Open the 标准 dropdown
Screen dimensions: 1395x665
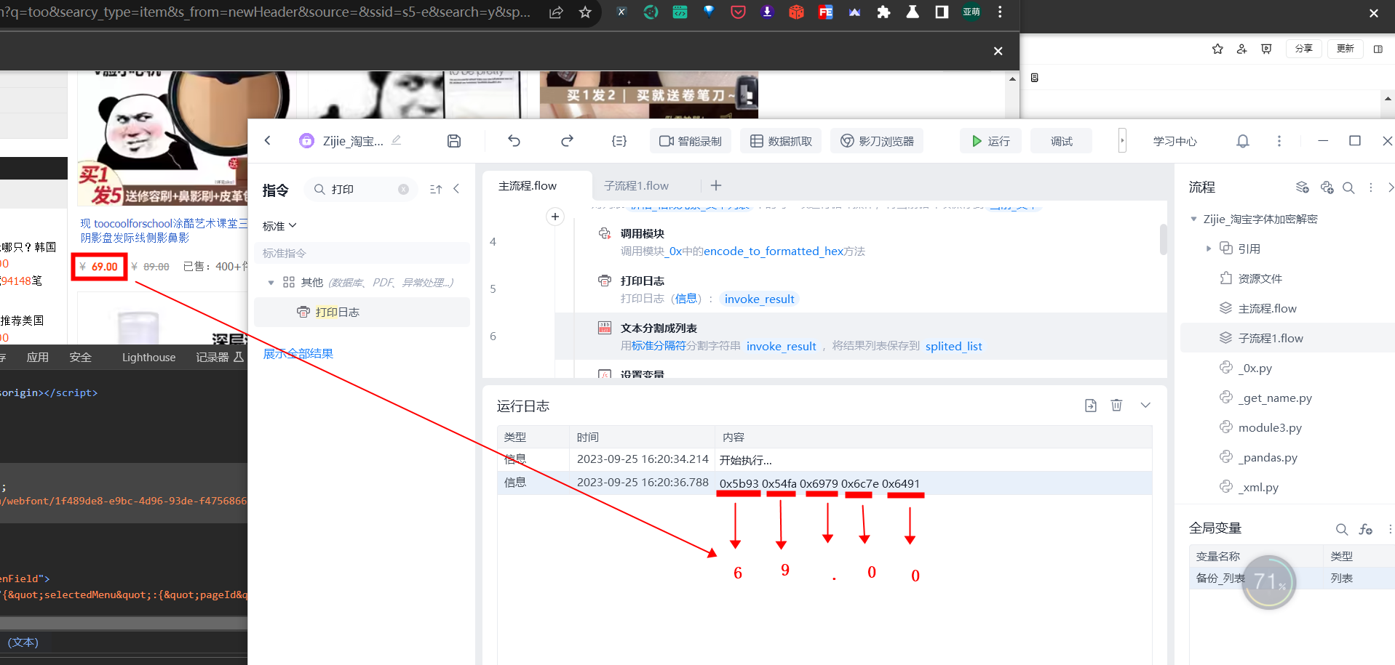pos(279,226)
